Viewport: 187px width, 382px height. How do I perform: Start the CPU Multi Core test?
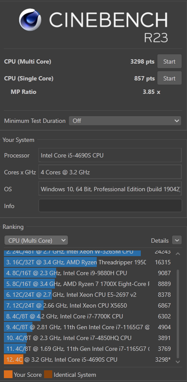click(x=169, y=61)
